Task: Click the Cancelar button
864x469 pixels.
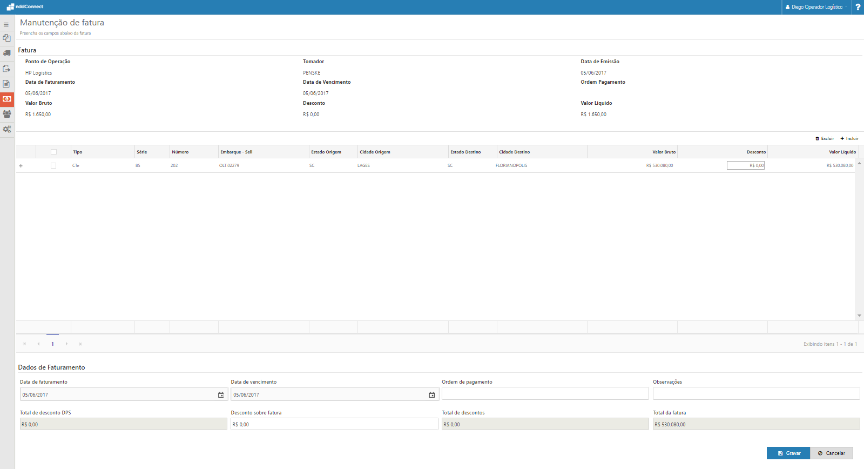Action: (831, 453)
